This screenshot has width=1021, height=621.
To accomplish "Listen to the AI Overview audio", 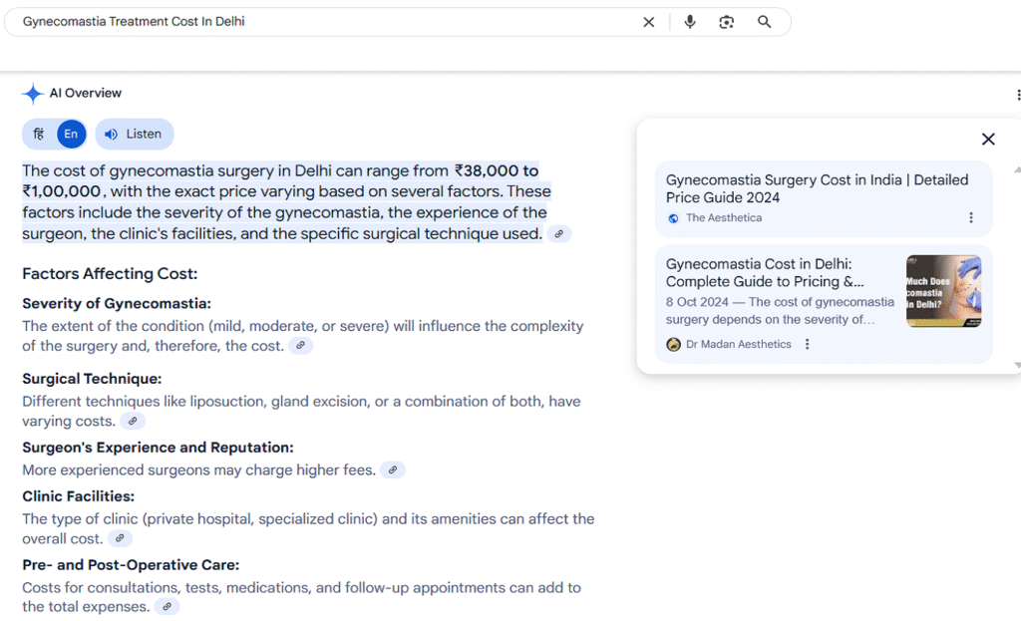I will coord(135,135).
